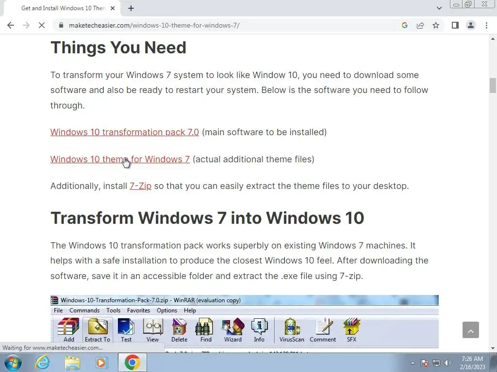
Task: Open Chrome's three-dot menu
Action: (486, 25)
